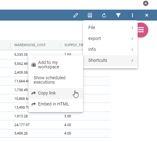This screenshot has height=142, width=157.
Task: Select Add to my workspace
Action: coord(56,65)
